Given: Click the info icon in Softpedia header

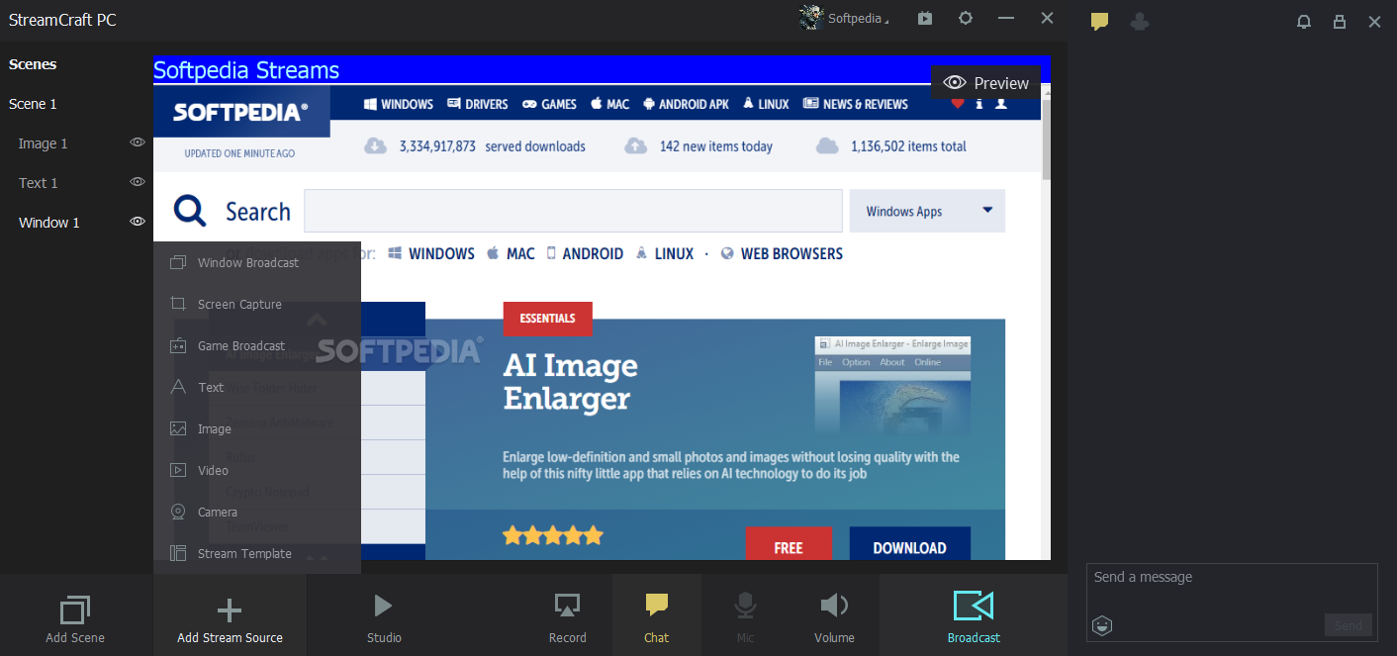Looking at the screenshot, I should click(x=979, y=104).
